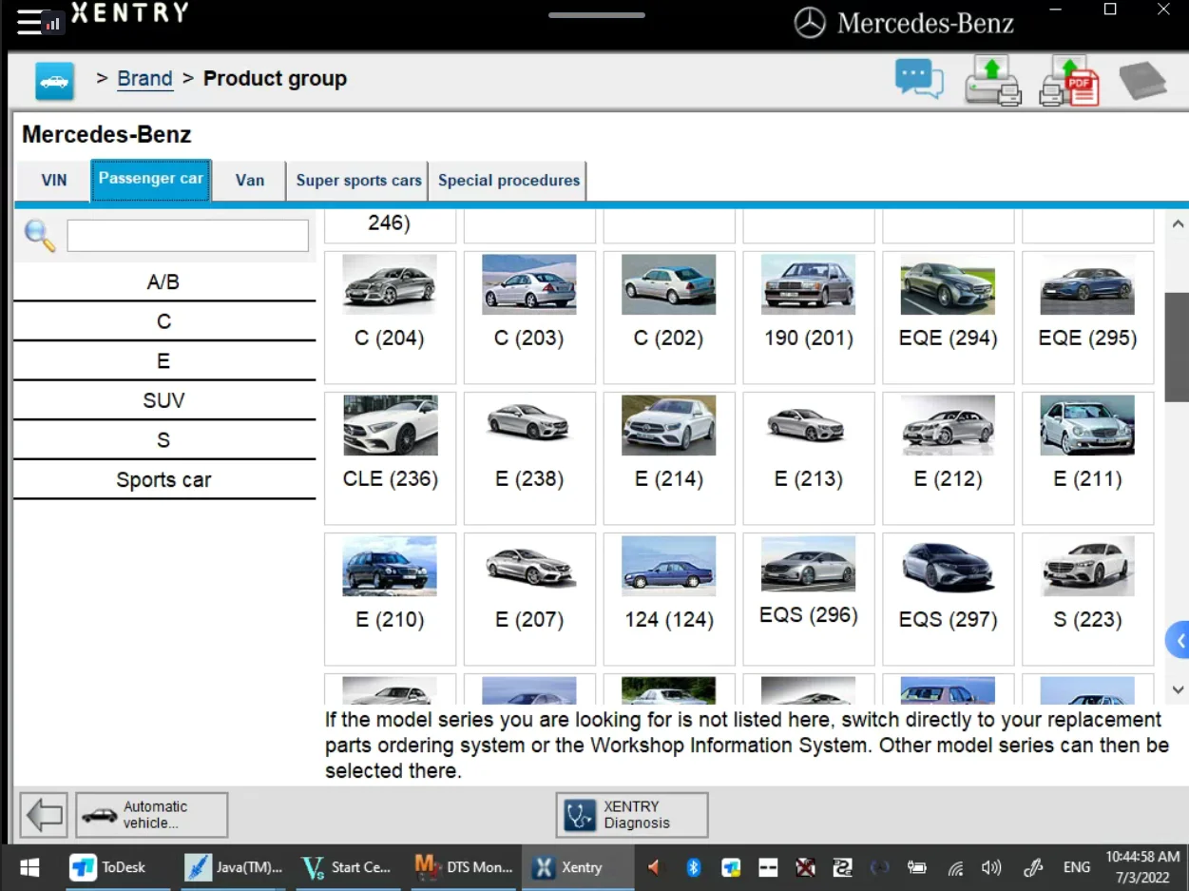Launch XENTRY Diagnosis button

[x=632, y=815]
